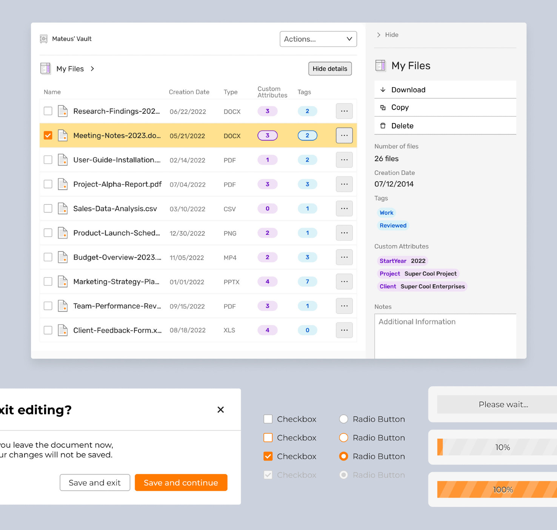Screen dimensions: 557x530
Task: Open more options for Project-Alpha-Report.pdf row
Action: (344, 184)
